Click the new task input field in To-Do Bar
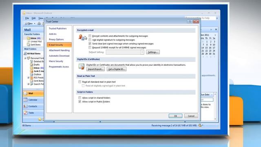Screen dimensions: 261x147 (207, 100)
